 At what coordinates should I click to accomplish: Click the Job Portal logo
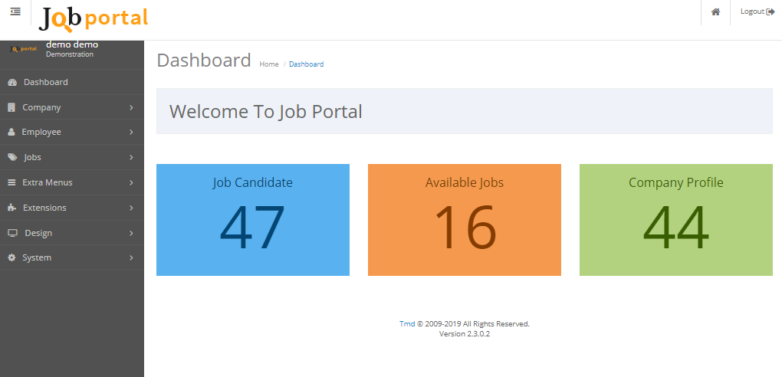93,18
